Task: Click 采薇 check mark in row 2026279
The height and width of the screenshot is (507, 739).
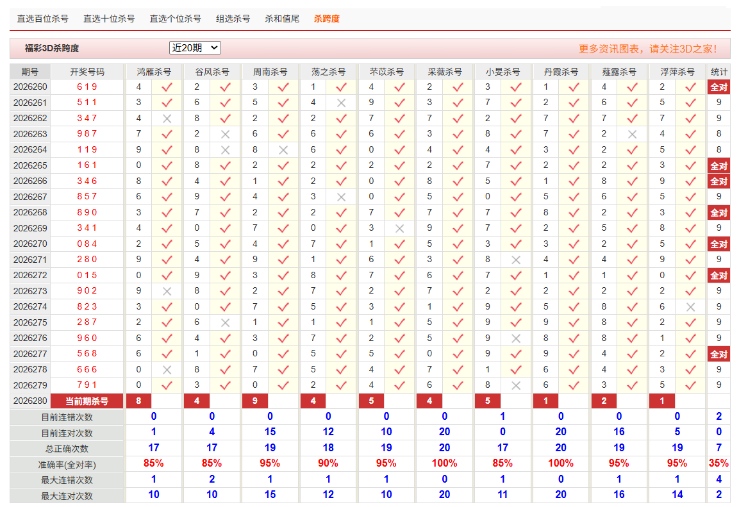Action: click(x=458, y=385)
